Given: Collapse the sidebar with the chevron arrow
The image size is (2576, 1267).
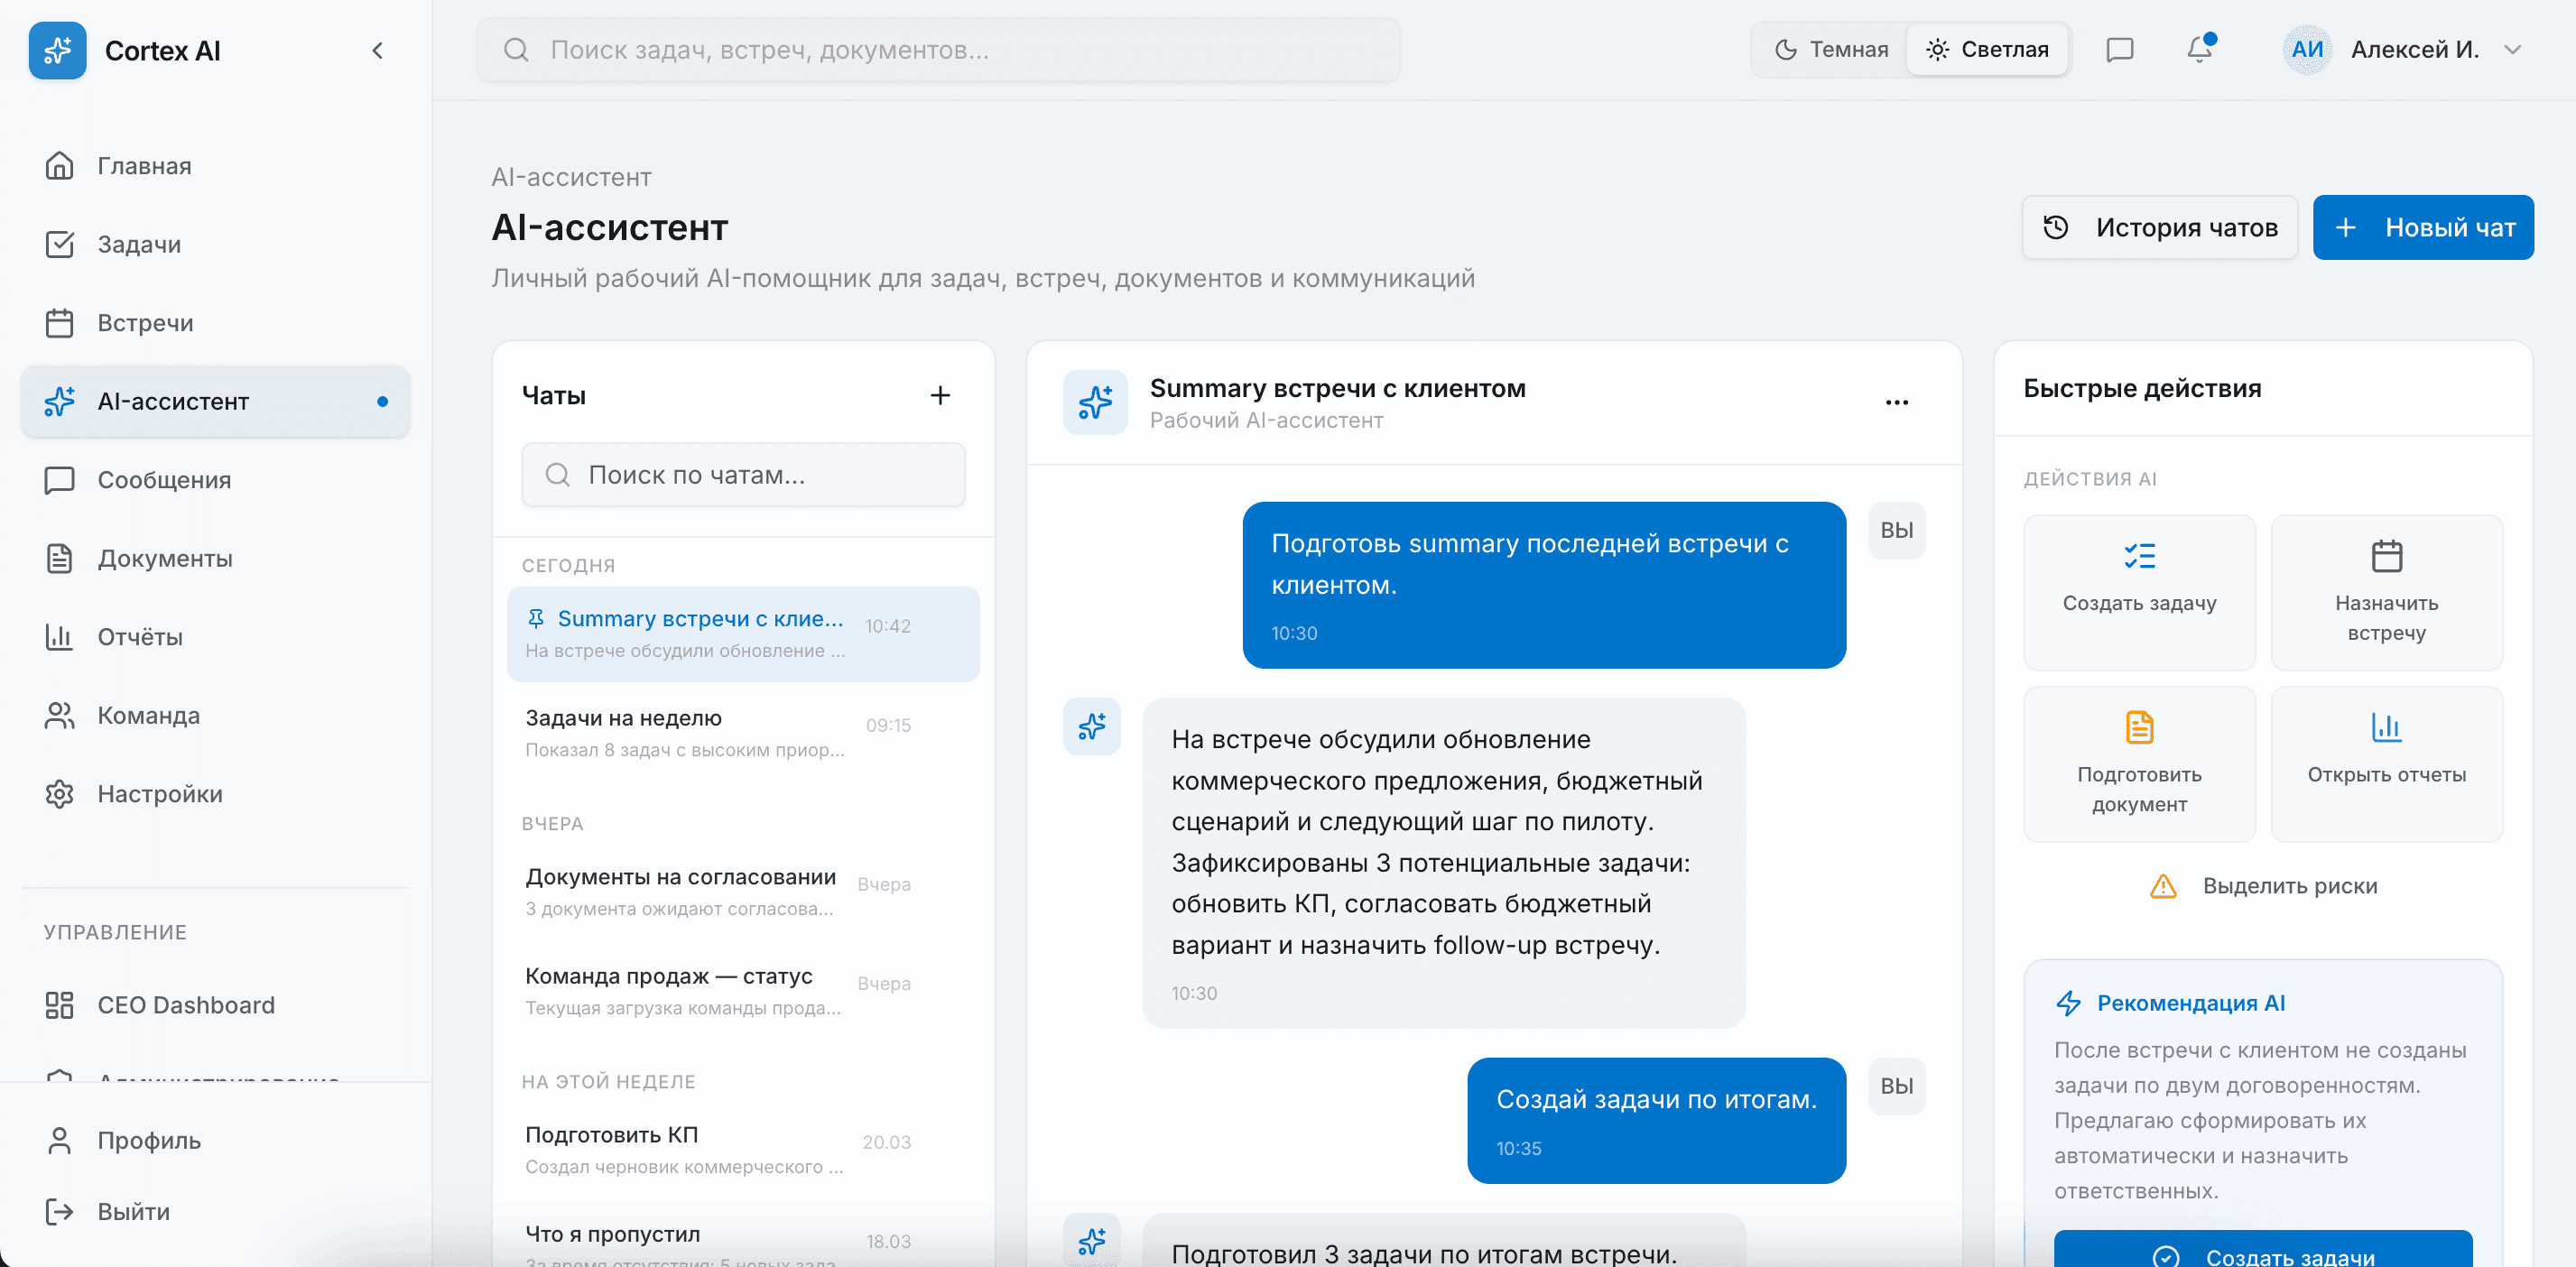Looking at the screenshot, I should pyautogui.click(x=377, y=50).
